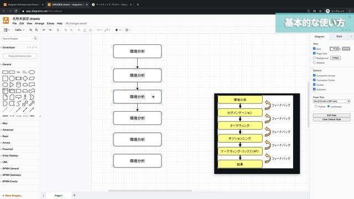Screen dimensions: 354x199
Task: Switch to the Style tab
Action: [339, 36]
